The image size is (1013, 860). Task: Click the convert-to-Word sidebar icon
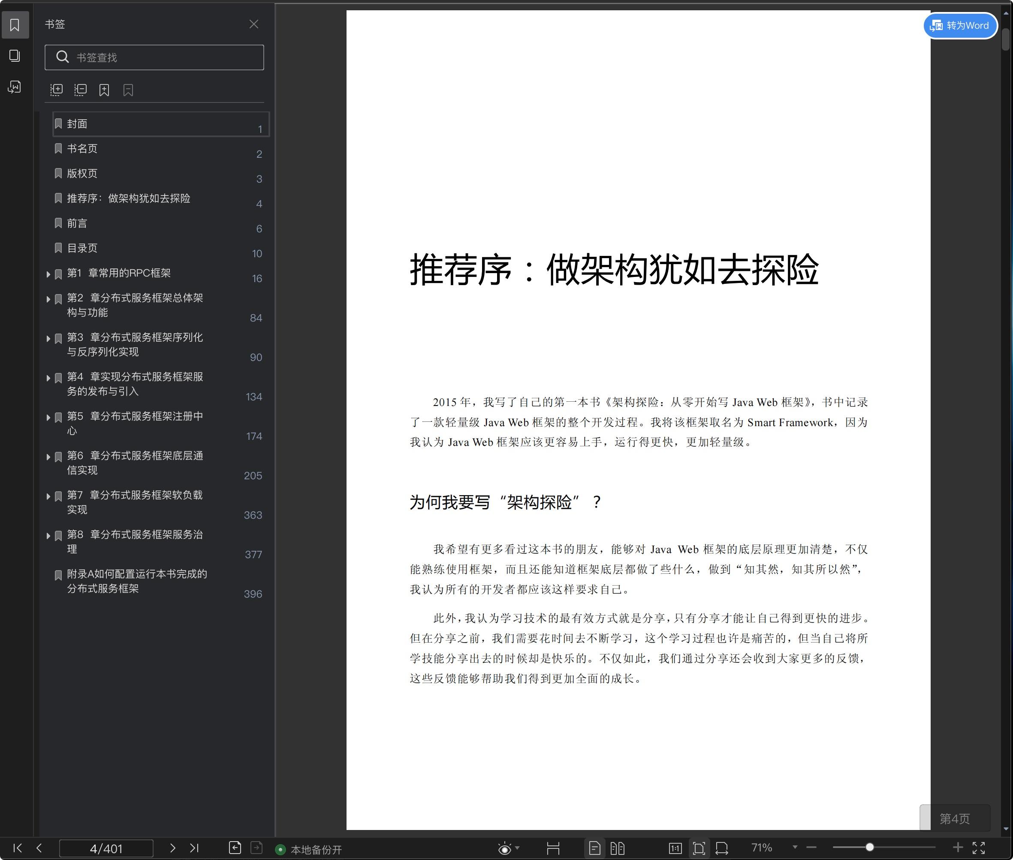[x=15, y=87]
